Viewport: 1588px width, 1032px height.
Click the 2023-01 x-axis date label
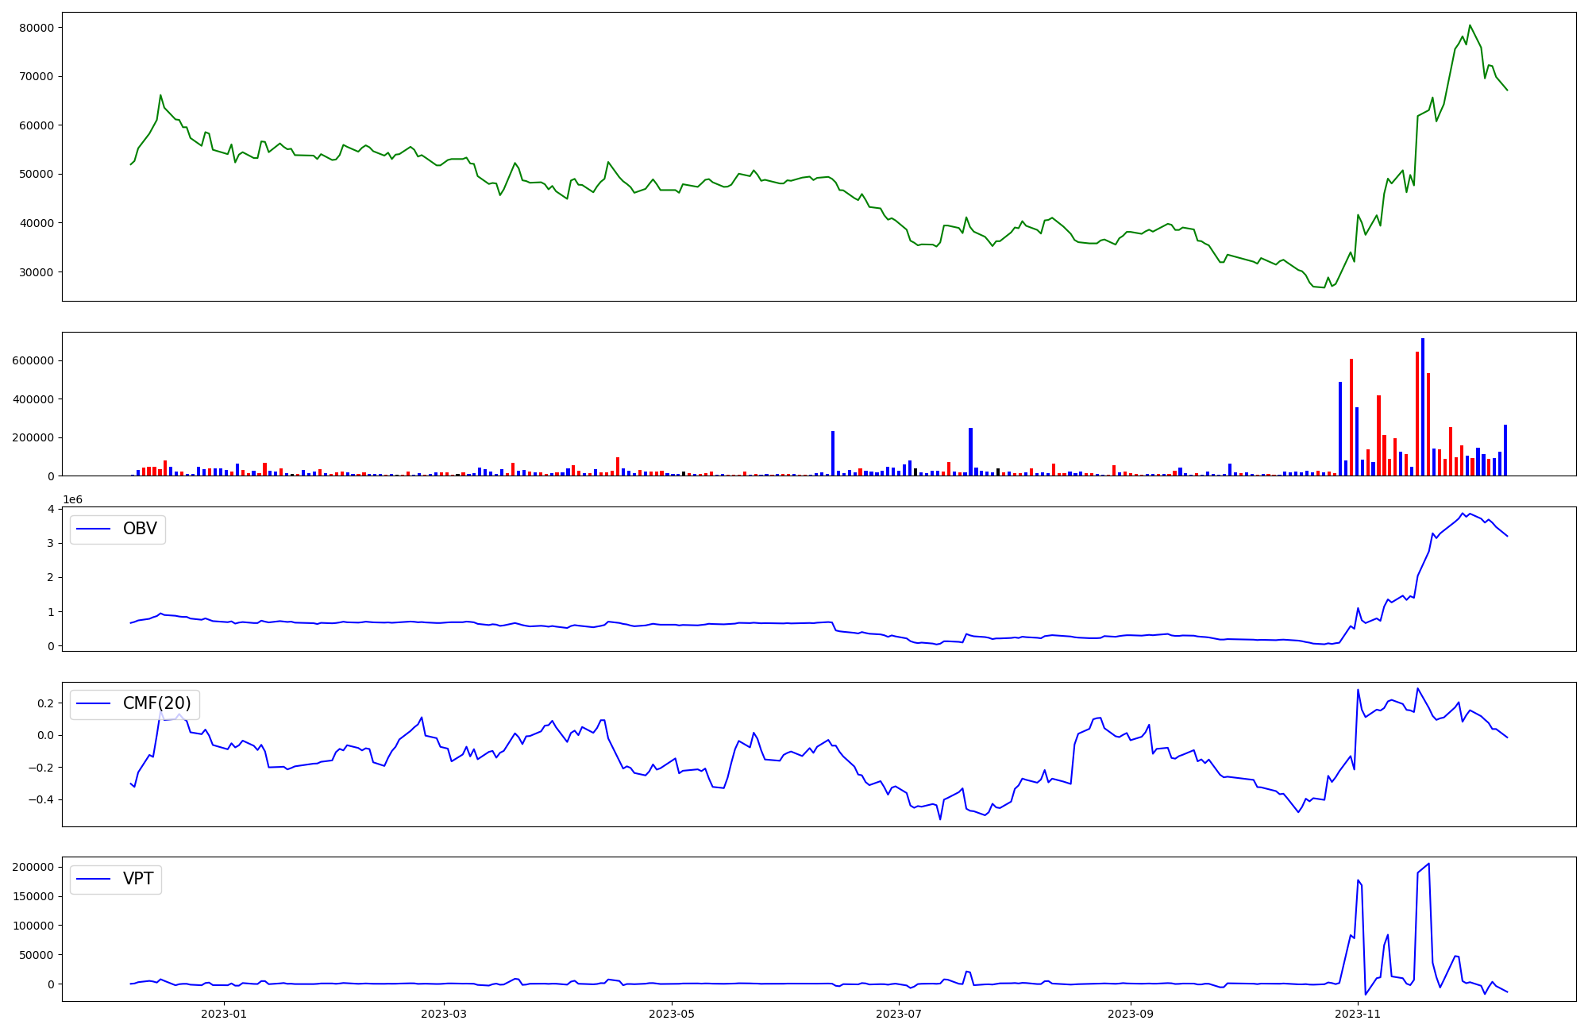(224, 1014)
